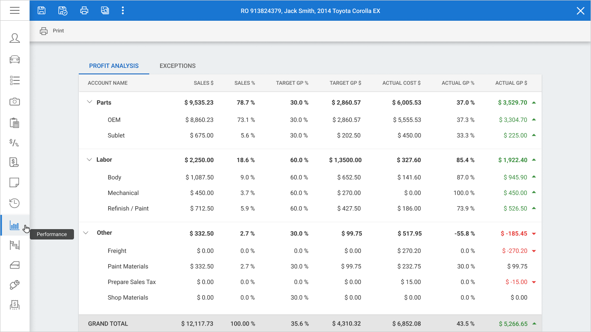Select the Freight row label
The height and width of the screenshot is (332, 591).
pyautogui.click(x=117, y=251)
